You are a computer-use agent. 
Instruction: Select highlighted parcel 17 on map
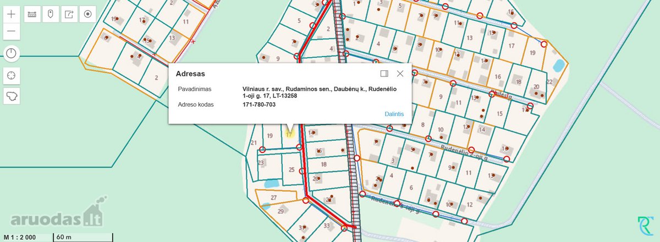pyautogui.click(x=289, y=133)
